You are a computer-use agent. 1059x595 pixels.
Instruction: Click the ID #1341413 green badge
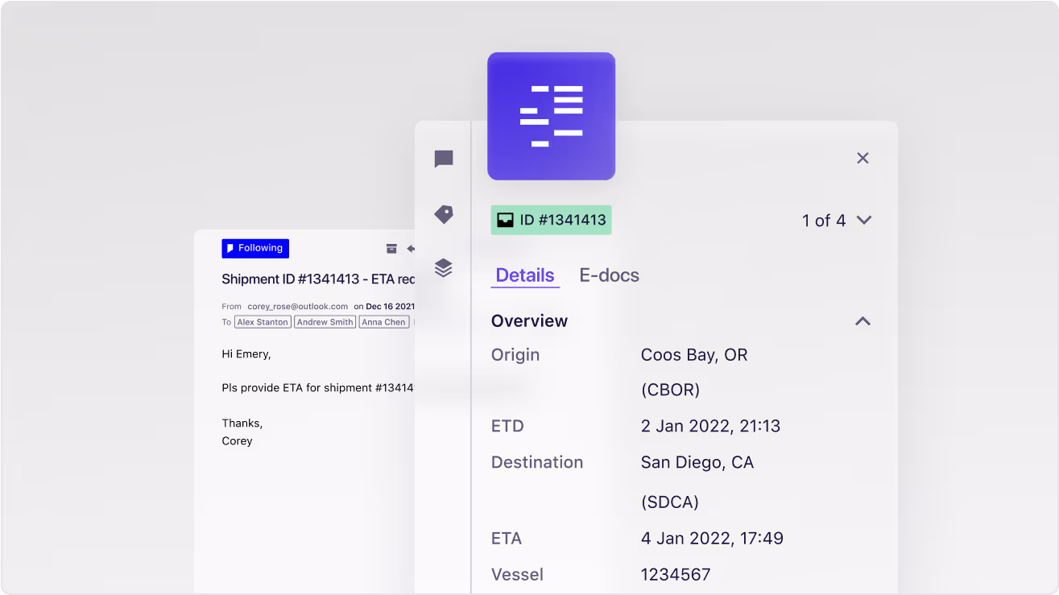tap(551, 220)
